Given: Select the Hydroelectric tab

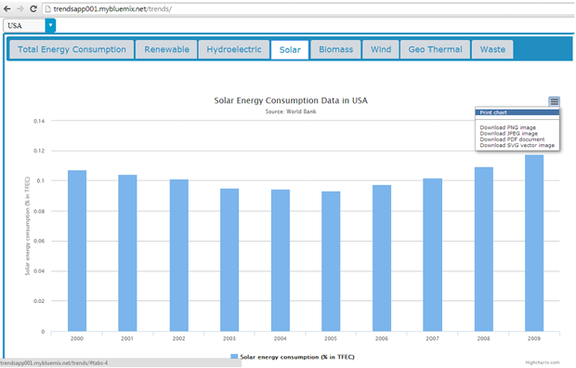Looking at the screenshot, I should click(234, 49).
